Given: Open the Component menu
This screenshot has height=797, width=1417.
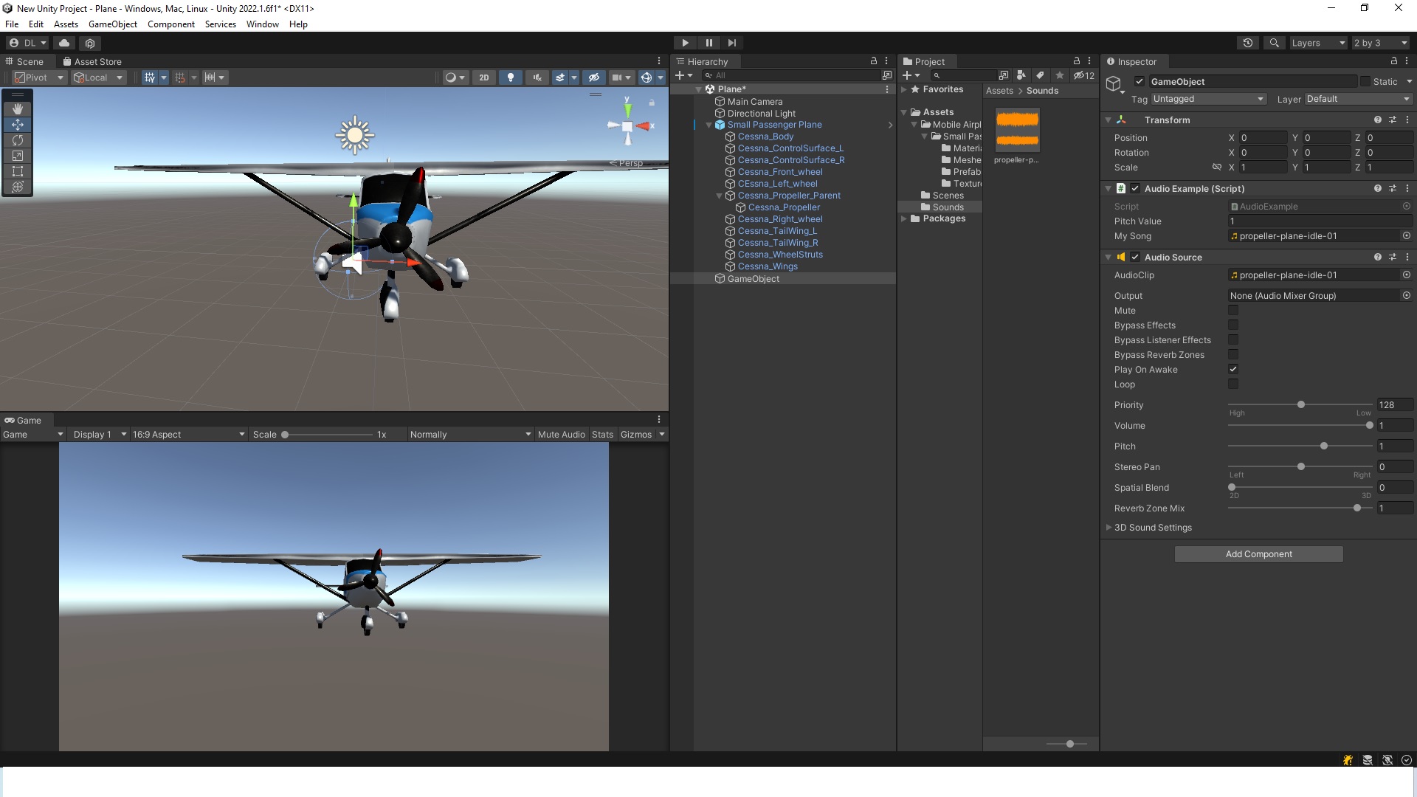Looking at the screenshot, I should pyautogui.click(x=170, y=24).
